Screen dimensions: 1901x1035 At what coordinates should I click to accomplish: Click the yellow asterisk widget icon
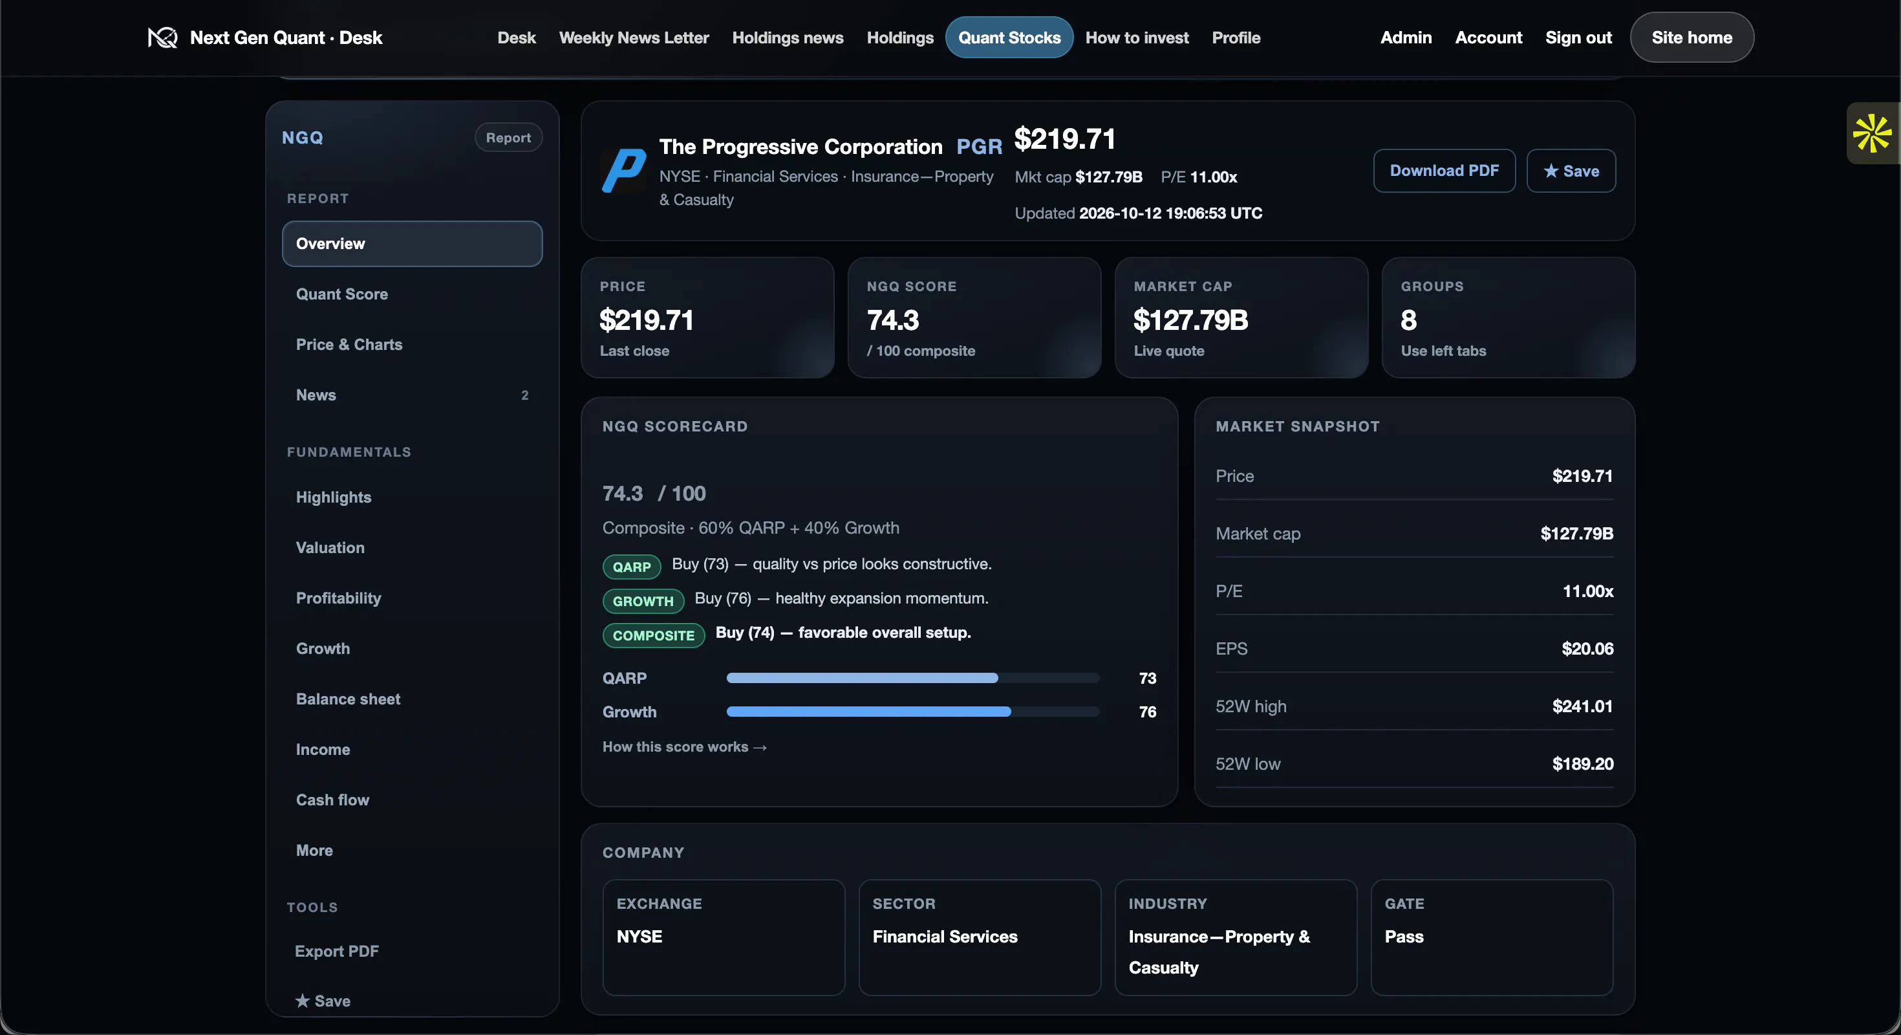point(1871,134)
